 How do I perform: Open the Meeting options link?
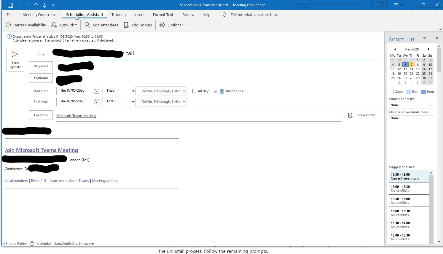[105, 181]
